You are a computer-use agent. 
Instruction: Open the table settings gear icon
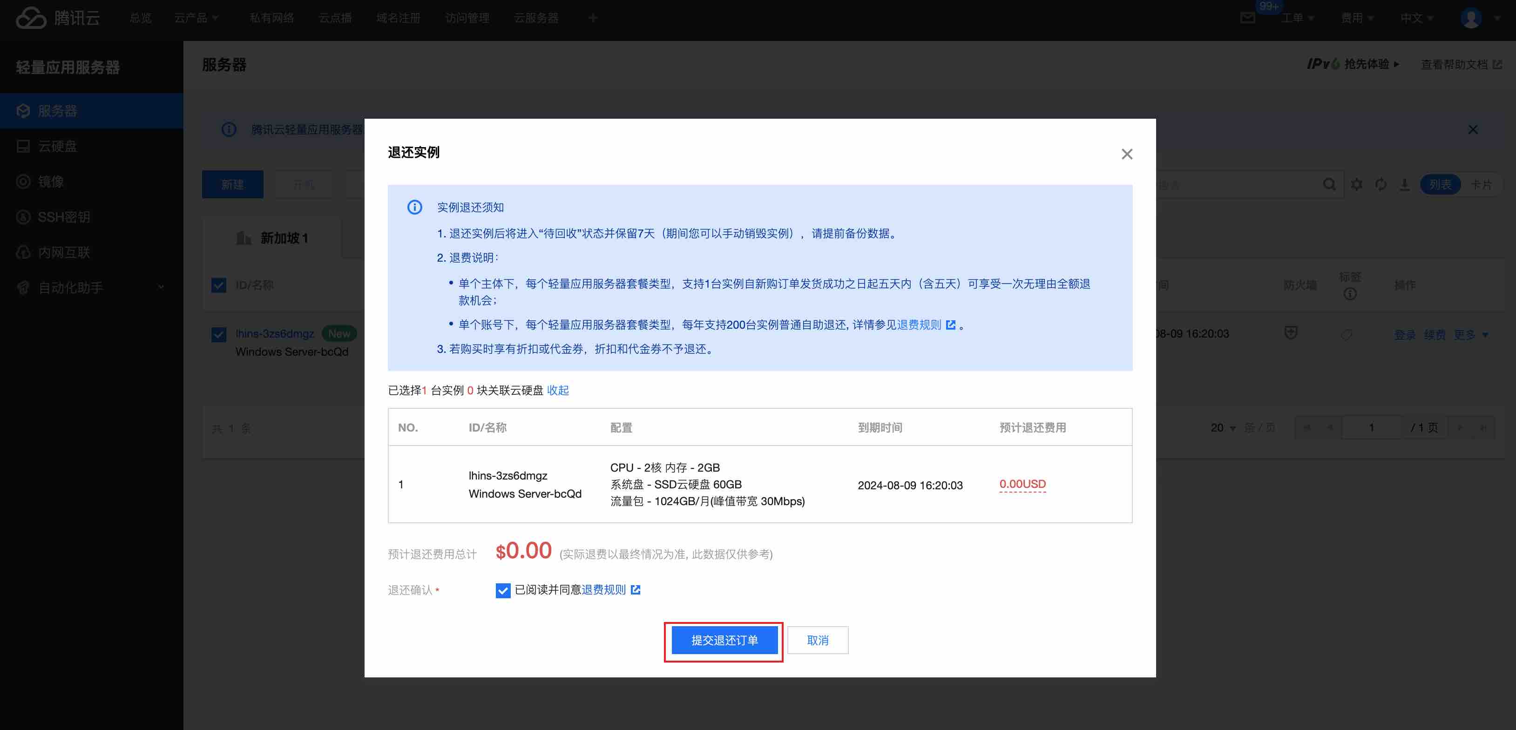click(1356, 185)
